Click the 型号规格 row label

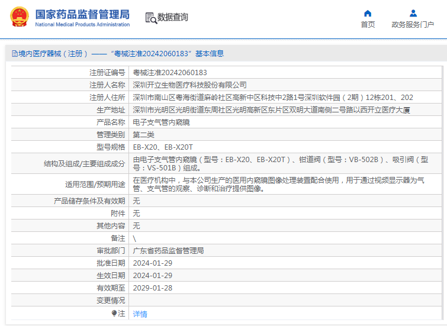[111, 147]
